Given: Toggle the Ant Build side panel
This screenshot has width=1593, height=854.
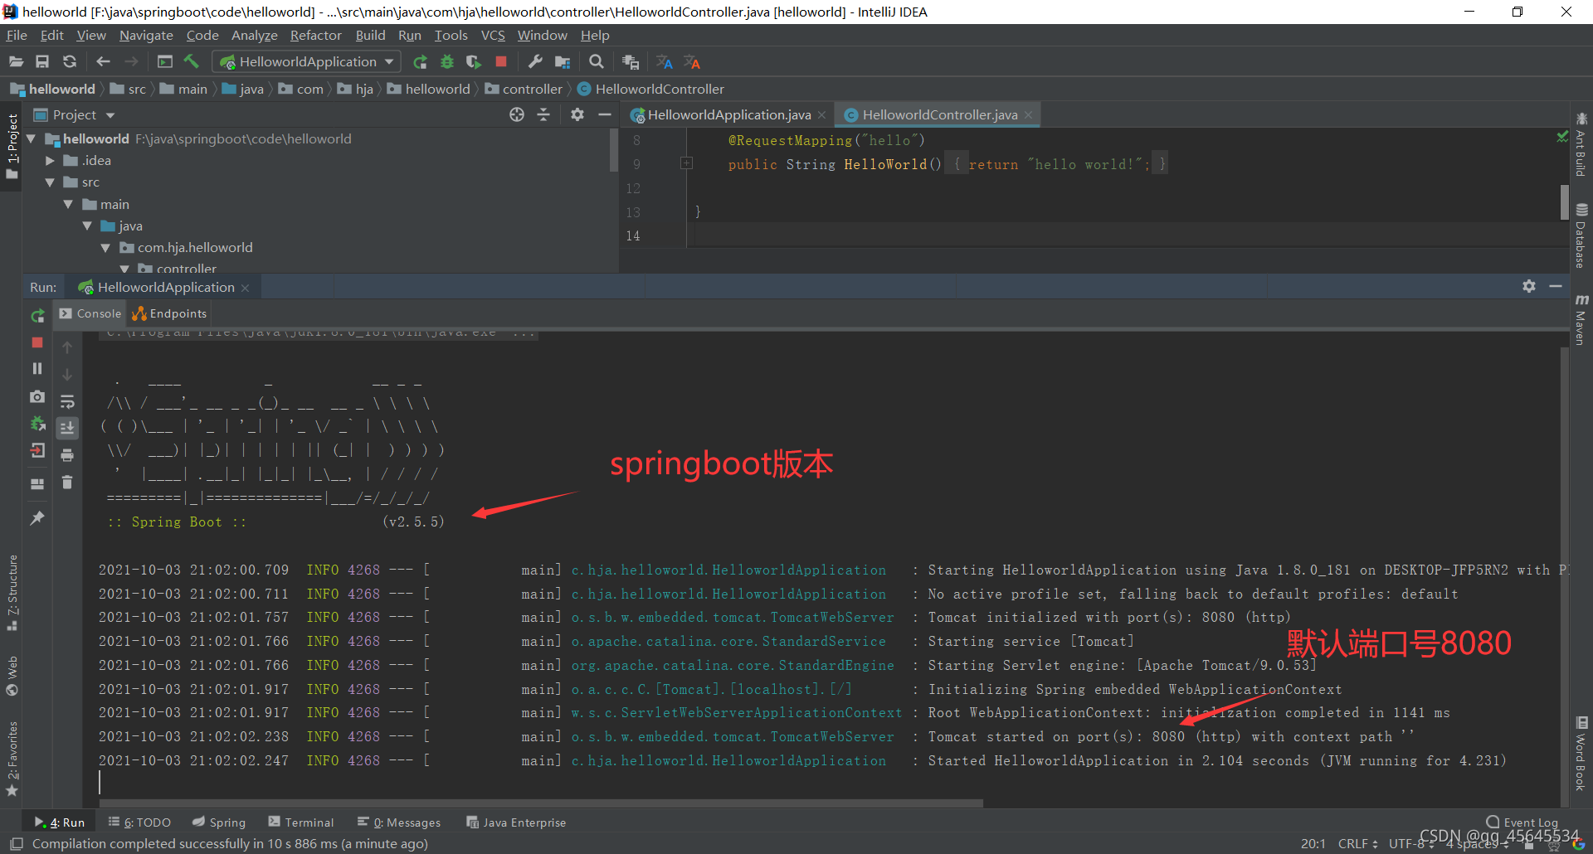Looking at the screenshot, I should click(x=1581, y=143).
